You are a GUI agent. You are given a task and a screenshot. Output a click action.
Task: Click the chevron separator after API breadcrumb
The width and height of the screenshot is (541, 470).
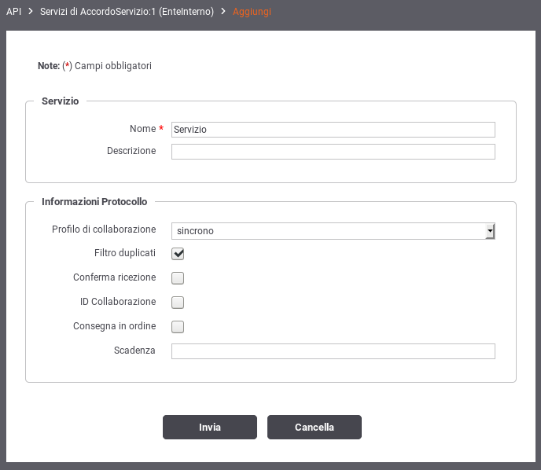point(31,11)
